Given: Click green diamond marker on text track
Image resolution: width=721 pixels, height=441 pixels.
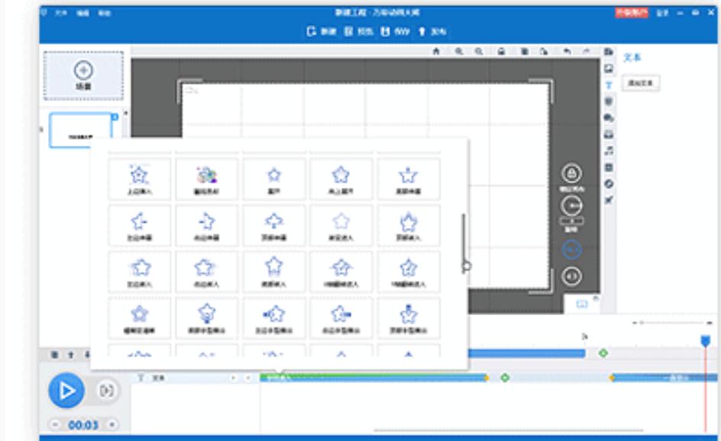Looking at the screenshot, I should pyautogui.click(x=505, y=378).
